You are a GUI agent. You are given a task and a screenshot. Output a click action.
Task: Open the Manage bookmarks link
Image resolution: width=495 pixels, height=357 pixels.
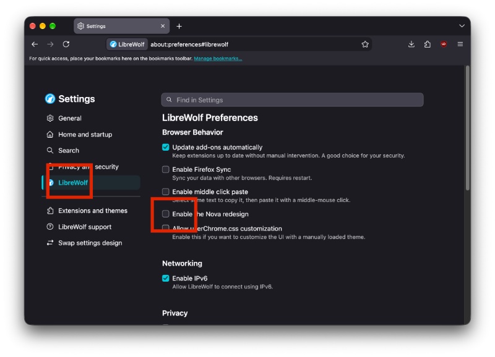(218, 59)
